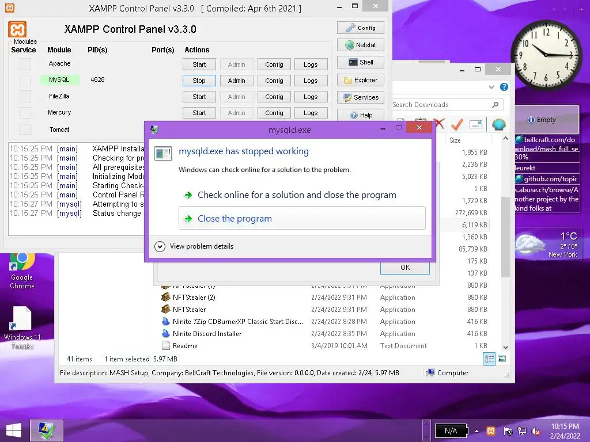
Task: Expand View problem details
Action: tap(194, 246)
